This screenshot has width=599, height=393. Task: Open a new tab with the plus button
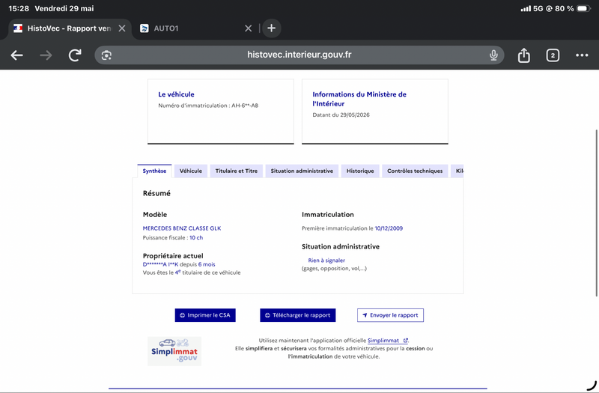pyautogui.click(x=272, y=28)
